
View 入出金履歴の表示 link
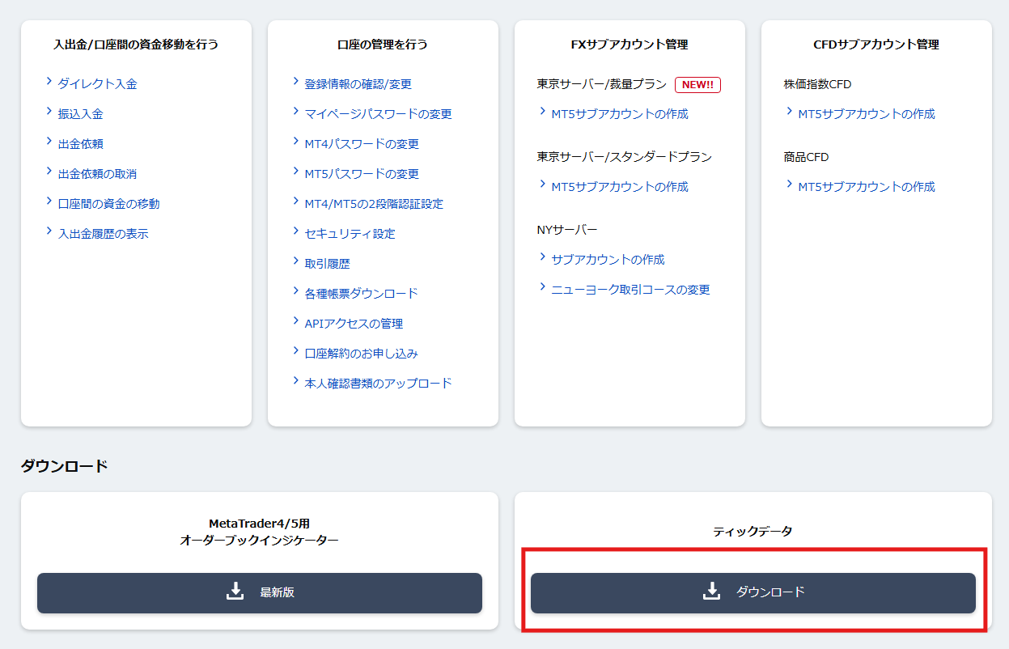coord(104,233)
